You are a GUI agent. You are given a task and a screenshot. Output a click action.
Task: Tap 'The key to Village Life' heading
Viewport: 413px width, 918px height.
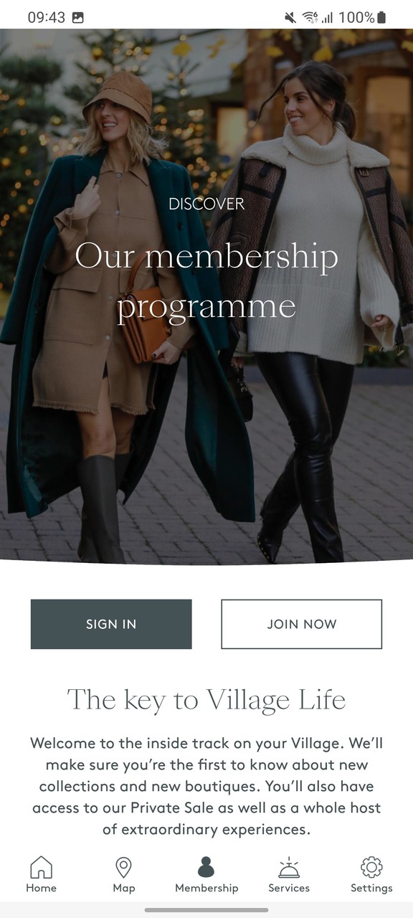pos(206,699)
